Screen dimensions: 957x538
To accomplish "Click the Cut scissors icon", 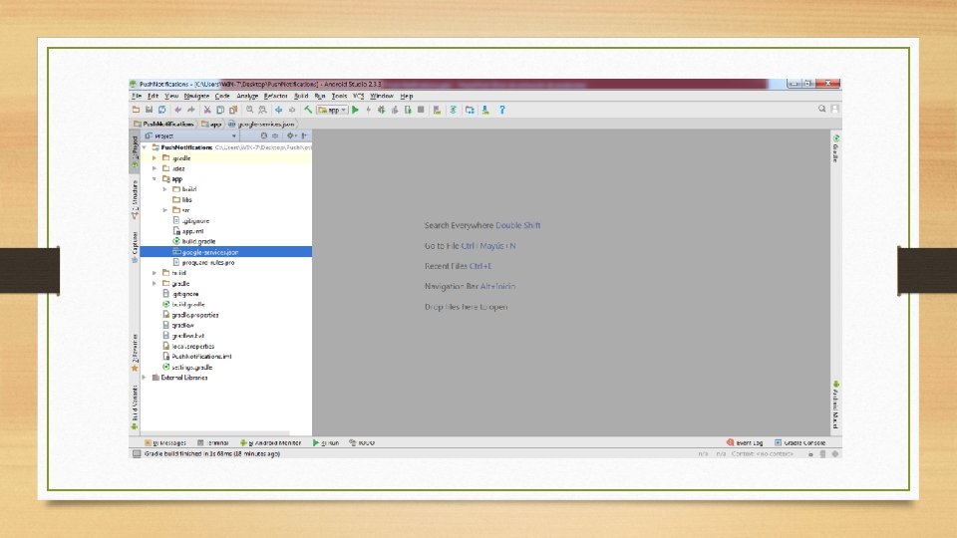I will (x=207, y=110).
